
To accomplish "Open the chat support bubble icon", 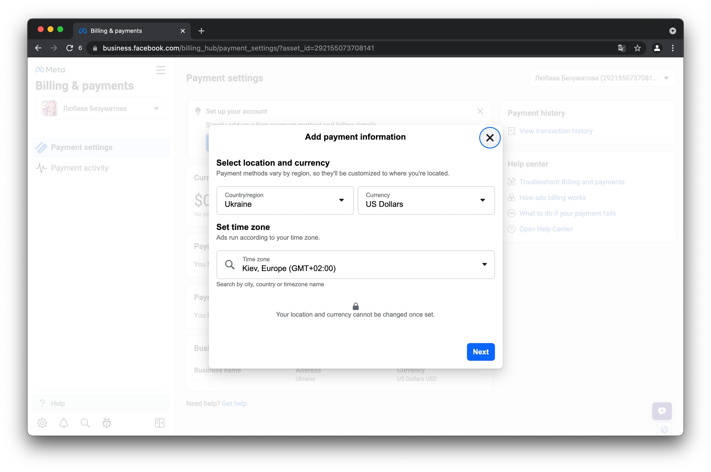I will (662, 411).
